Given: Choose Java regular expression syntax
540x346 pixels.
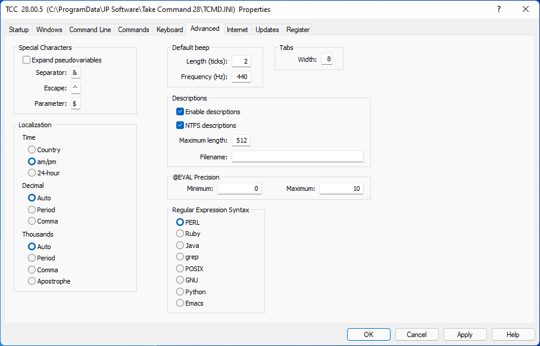Looking at the screenshot, I should tap(188, 245).
